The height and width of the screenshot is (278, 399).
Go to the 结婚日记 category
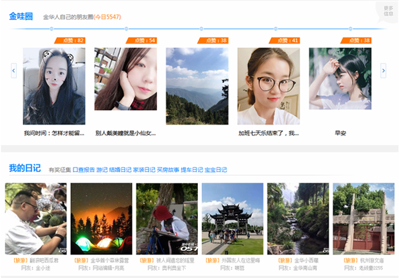120,170
